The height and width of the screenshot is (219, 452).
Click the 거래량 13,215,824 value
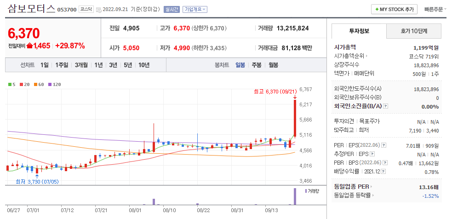coord(292,28)
